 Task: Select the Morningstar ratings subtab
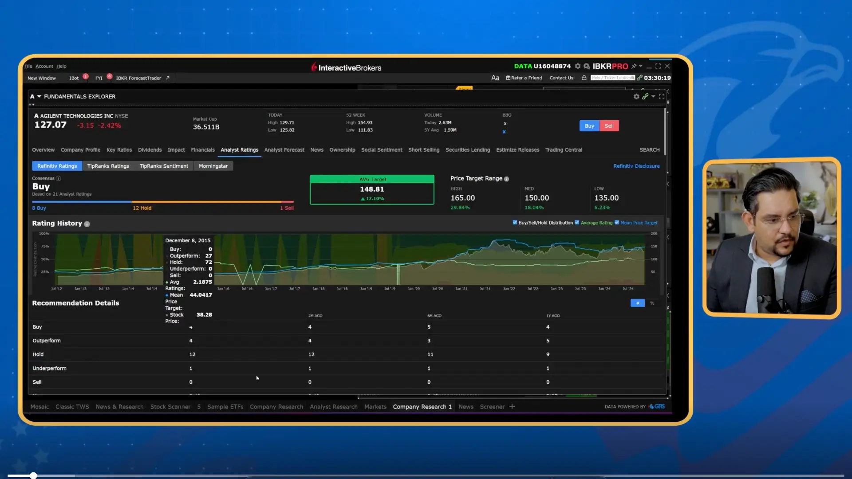pyautogui.click(x=213, y=166)
